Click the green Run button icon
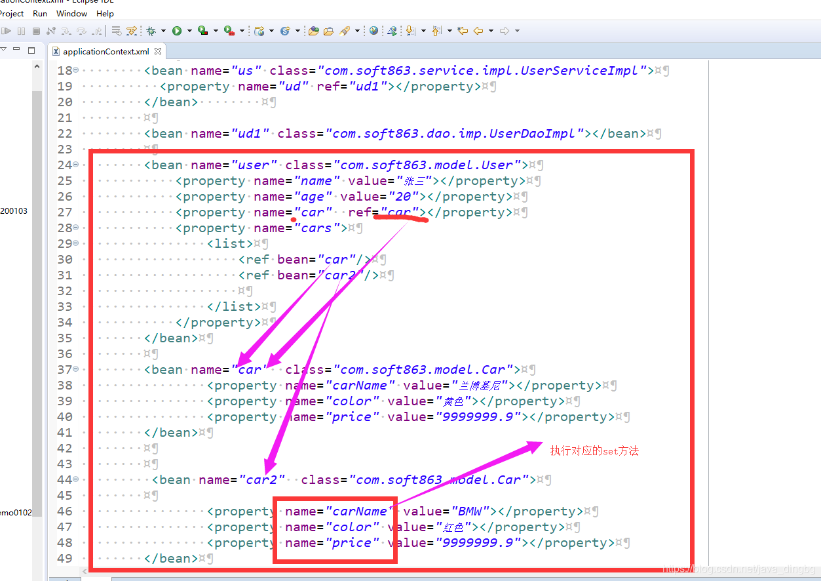Viewport: 821px width, 581px height. [x=177, y=31]
